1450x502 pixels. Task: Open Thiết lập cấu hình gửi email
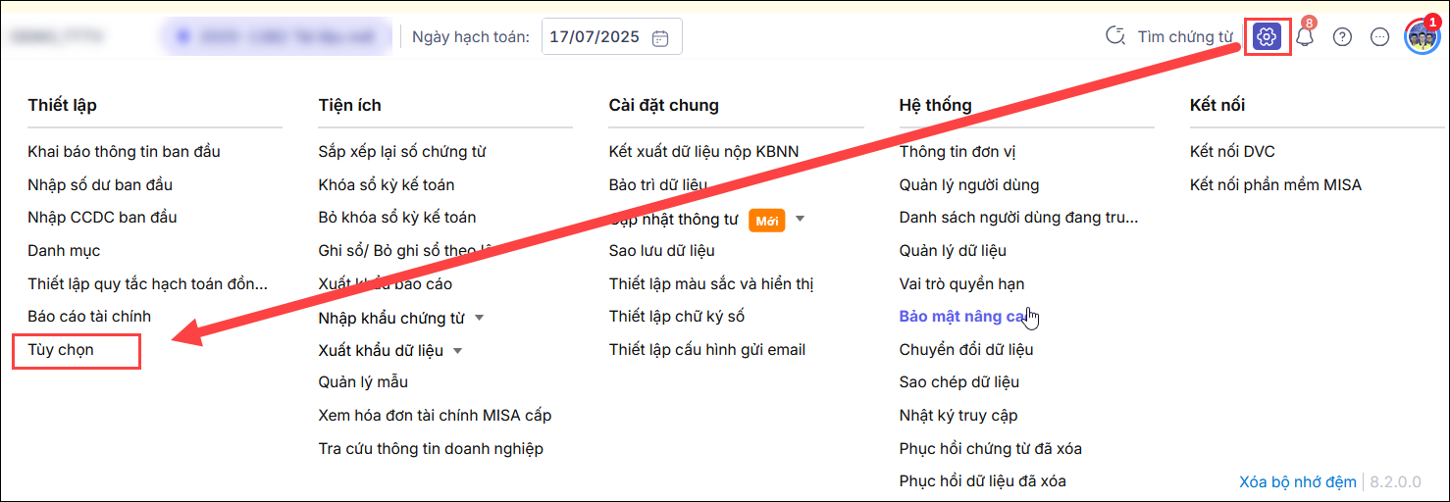[x=706, y=350]
